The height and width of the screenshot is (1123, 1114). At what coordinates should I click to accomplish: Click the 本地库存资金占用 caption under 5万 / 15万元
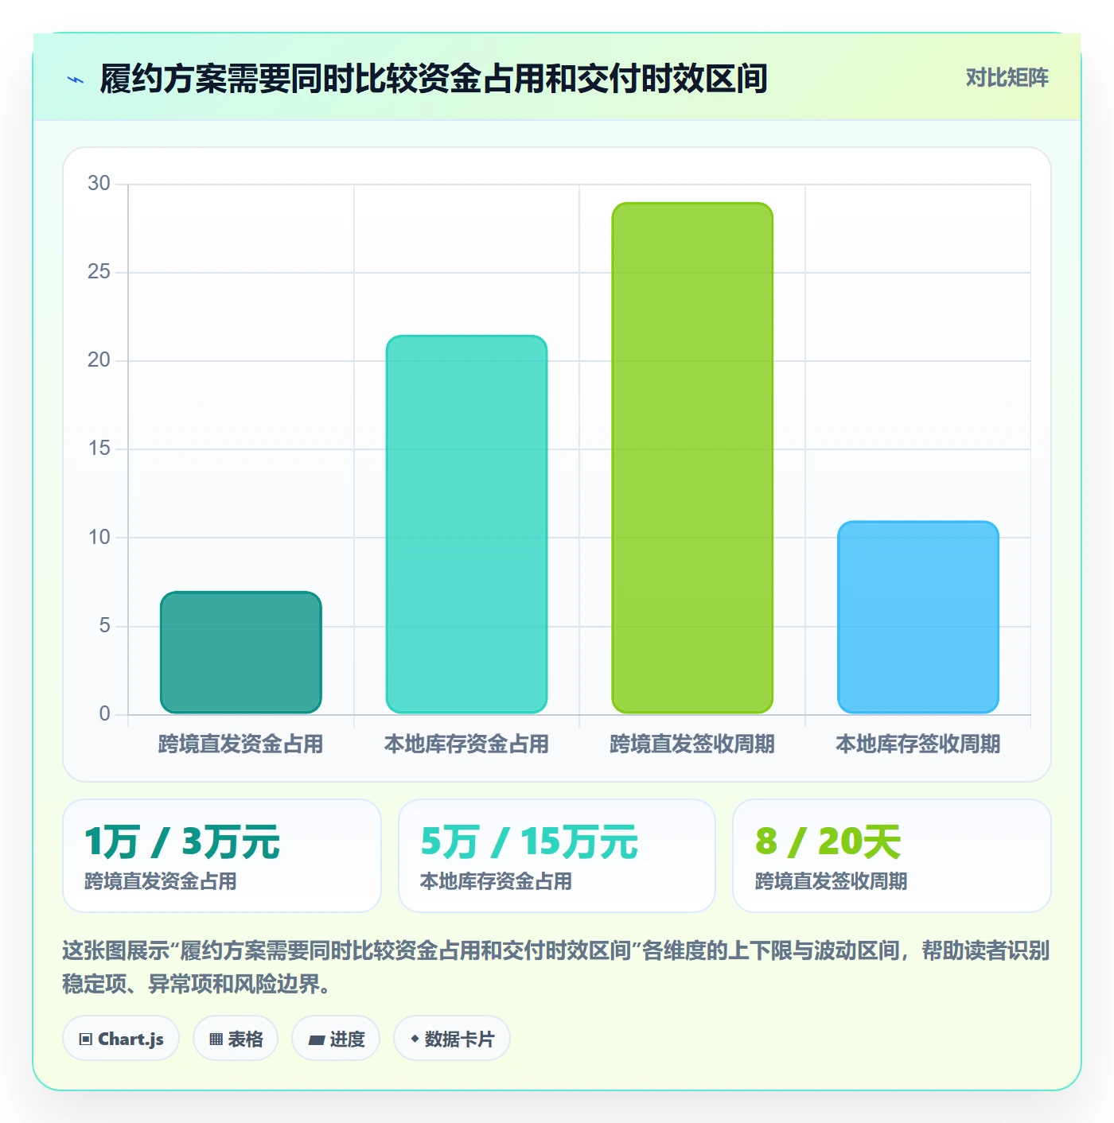(x=496, y=881)
